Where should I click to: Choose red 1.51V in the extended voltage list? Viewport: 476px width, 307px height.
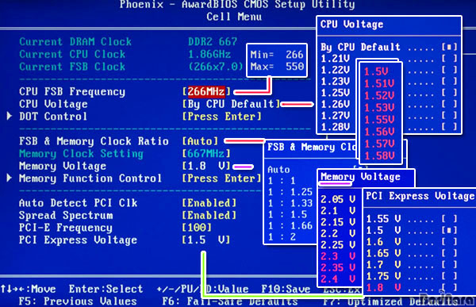pyautogui.click(x=379, y=83)
